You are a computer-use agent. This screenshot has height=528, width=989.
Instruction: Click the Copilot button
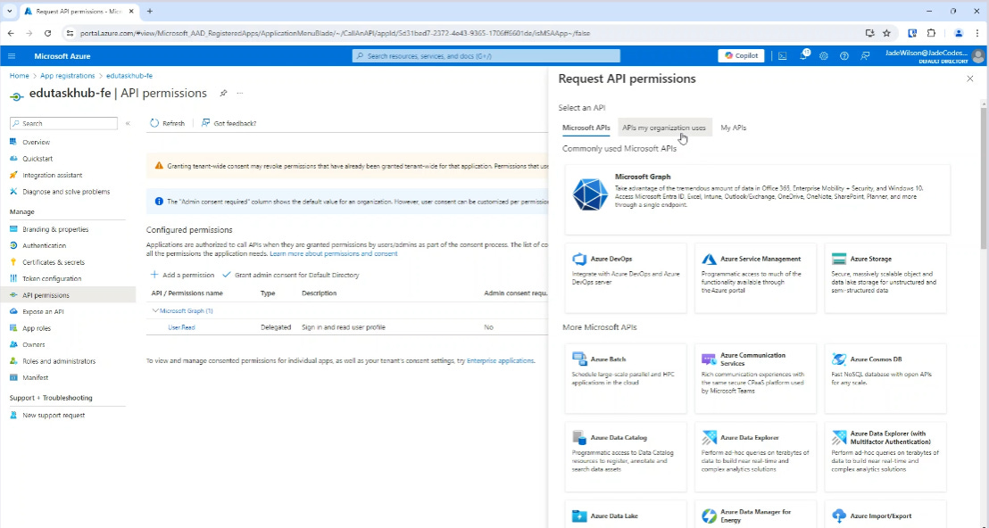click(x=741, y=55)
